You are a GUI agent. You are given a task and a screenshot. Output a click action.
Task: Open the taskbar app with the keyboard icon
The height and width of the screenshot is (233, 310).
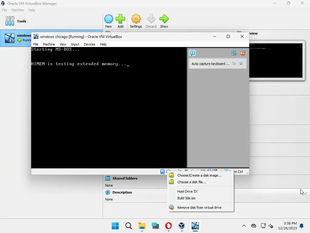(x=155, y=226)
